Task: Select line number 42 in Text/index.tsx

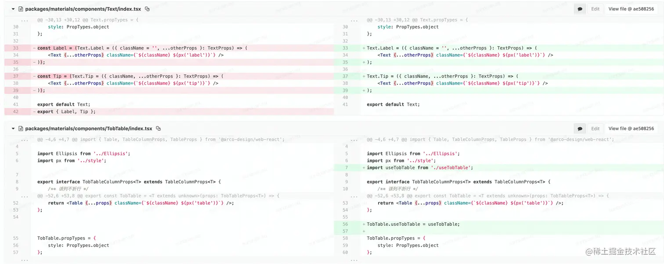Action: tap(16, 111)
